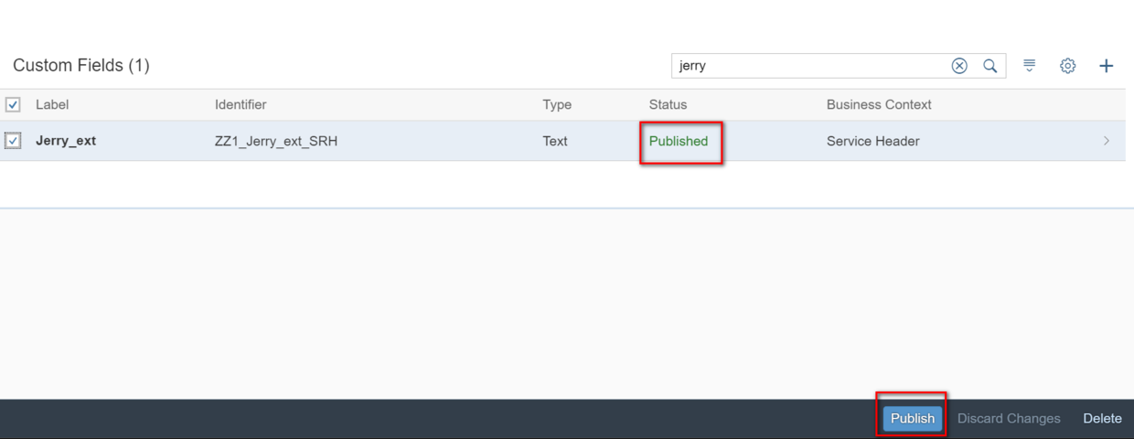Click the Published status text

pos(679,141)
